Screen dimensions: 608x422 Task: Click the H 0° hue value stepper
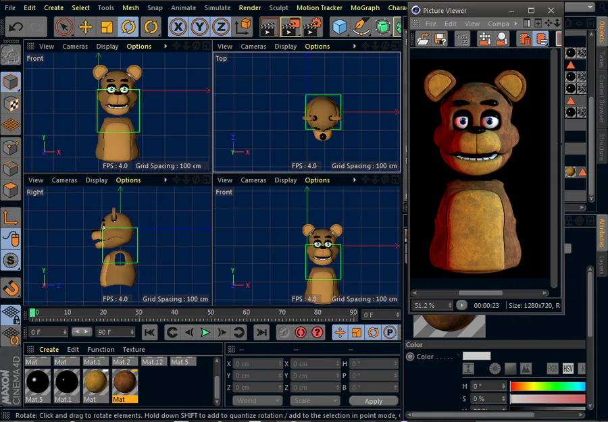(x=503, y=386)
